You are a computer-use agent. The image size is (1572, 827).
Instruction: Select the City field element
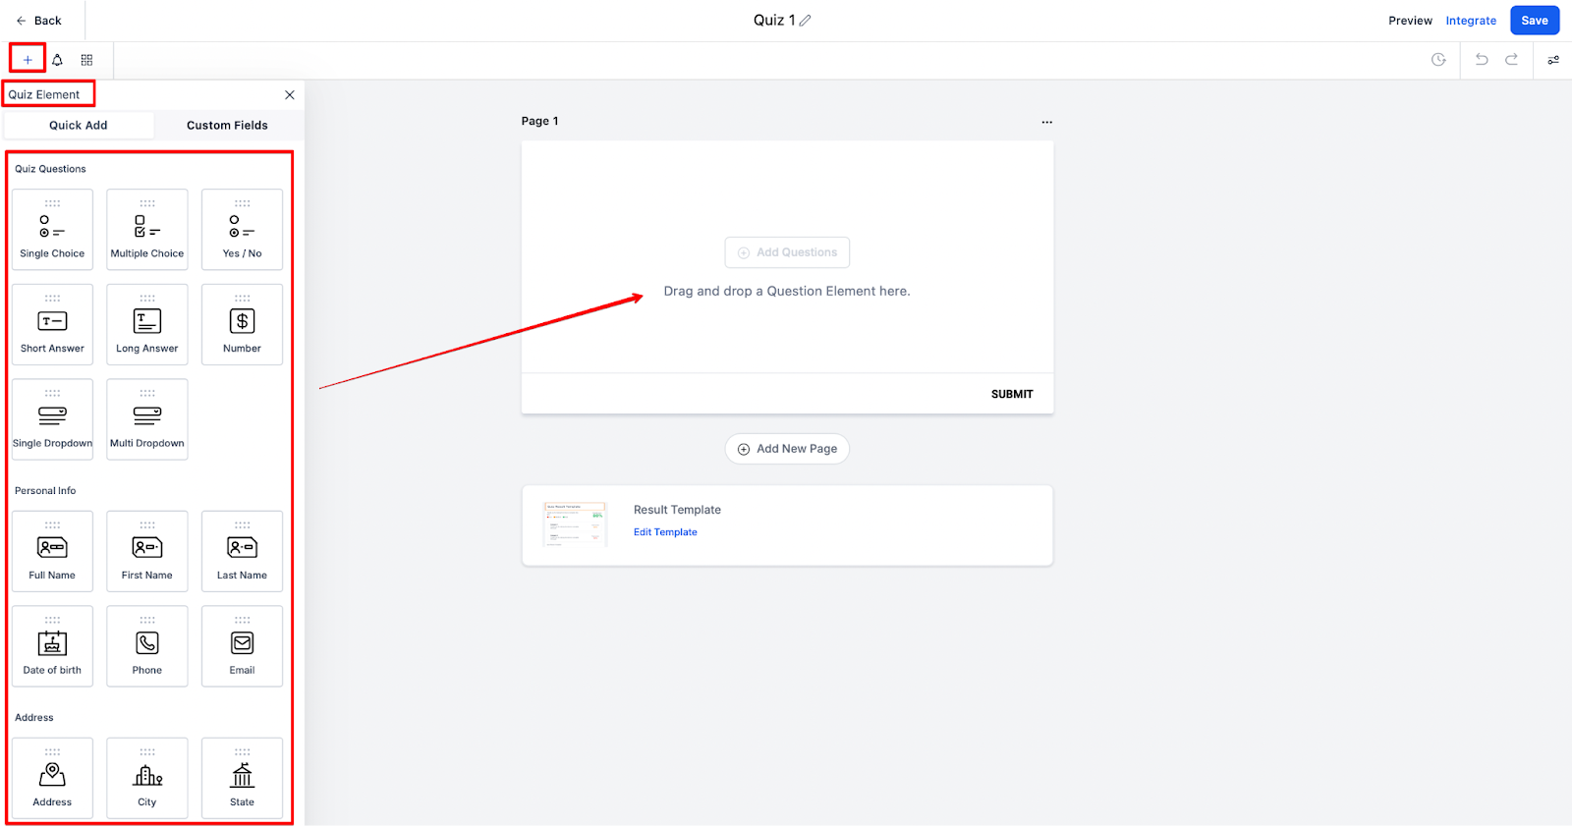(147, 778)
